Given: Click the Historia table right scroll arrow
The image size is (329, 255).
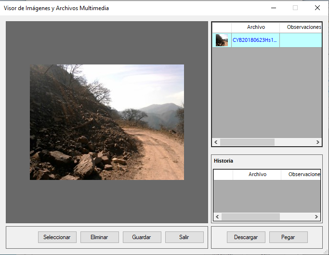Looking at the screenshot, I should [x=317, y=217].
